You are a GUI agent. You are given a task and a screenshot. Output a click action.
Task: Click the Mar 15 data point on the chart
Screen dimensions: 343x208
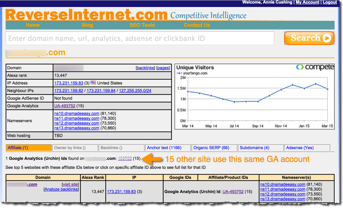click(x=327, y=89)
